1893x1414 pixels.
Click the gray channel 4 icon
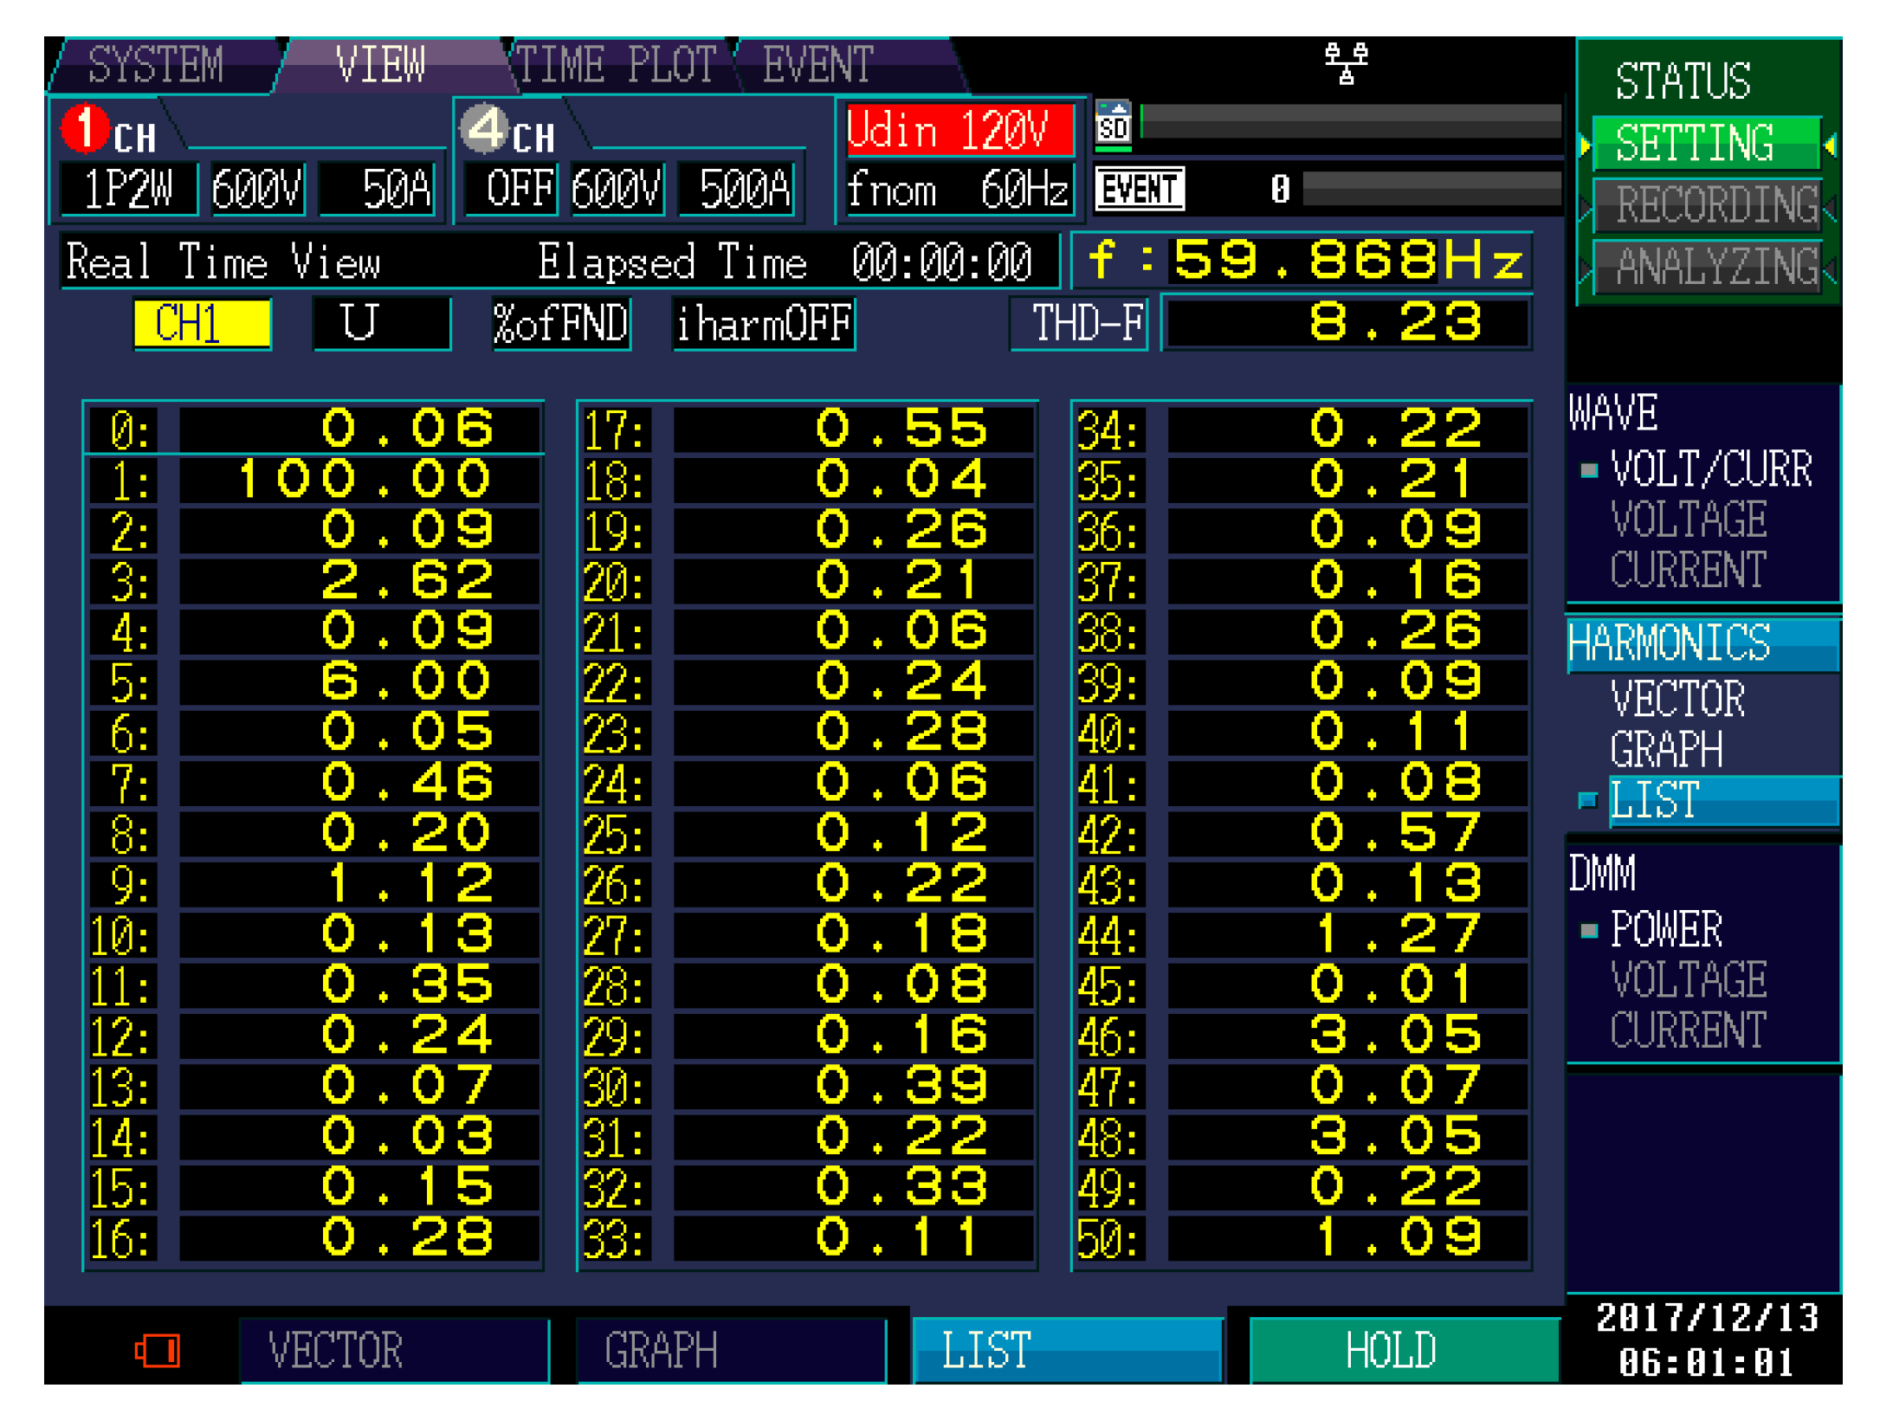click(x=485, y=128)
